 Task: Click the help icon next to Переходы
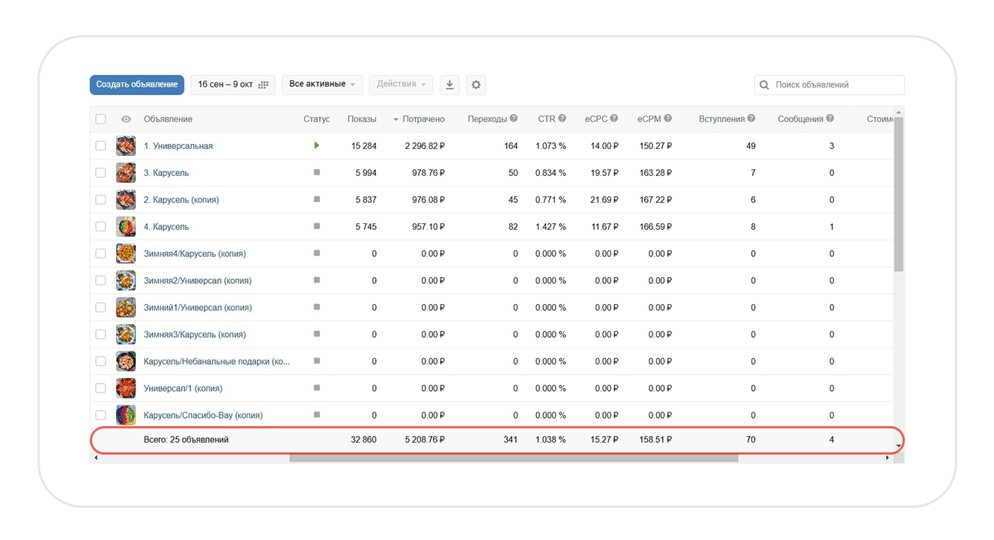[x=514, y=119]
